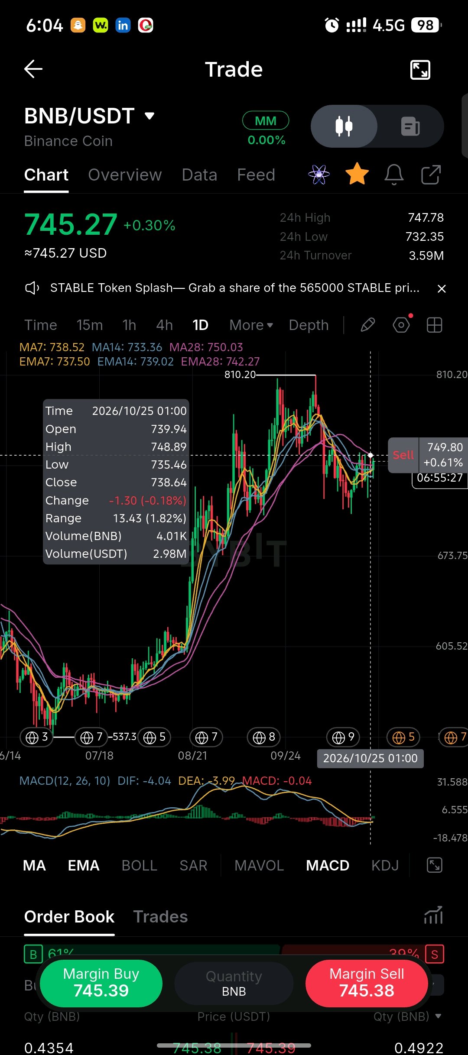468x1055 pixels.
Task: Open the AI atom analysis icon
Action: tap(319, 175)
